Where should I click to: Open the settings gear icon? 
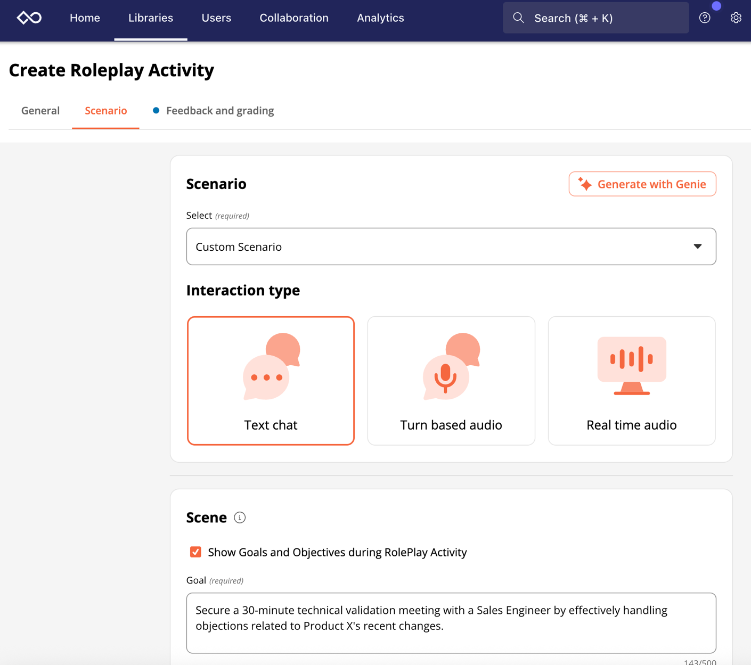736,18
